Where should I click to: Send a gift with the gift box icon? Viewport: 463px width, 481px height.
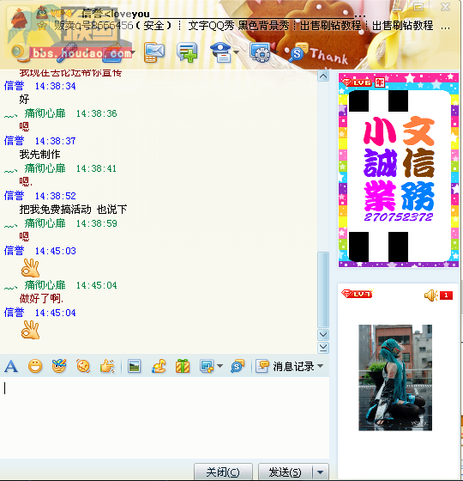pyautogui.click(x=183, y=366)
